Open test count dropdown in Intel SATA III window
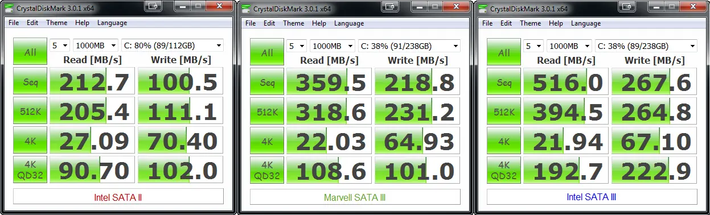The height and width of the screenshot is (215, 710). click(x=533, y=46)
